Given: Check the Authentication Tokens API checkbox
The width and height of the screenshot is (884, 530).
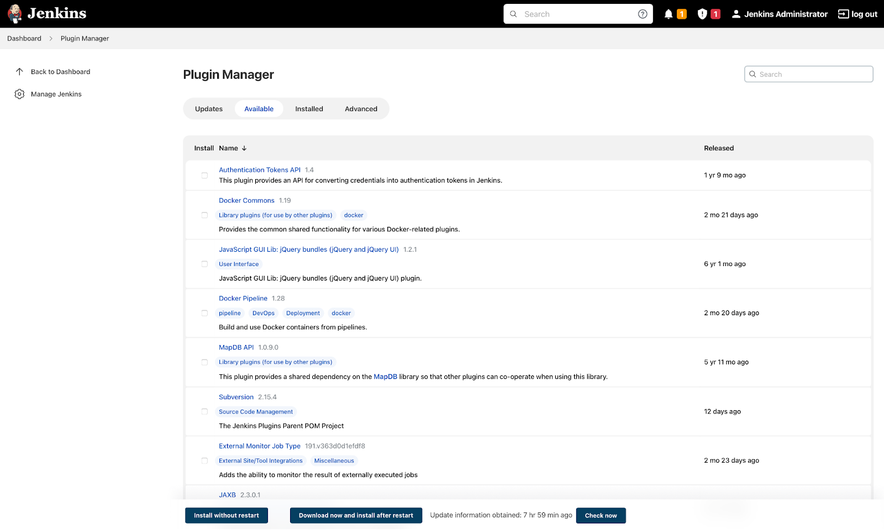Looking at the screenshot, I should click(x=204, y=176).
